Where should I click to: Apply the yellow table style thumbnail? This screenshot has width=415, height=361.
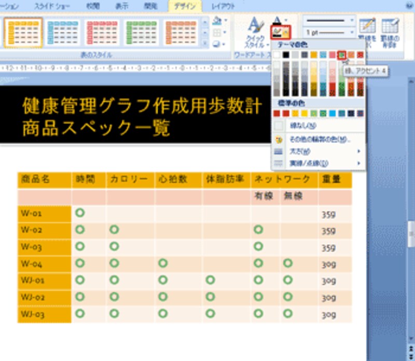point(23,33)
